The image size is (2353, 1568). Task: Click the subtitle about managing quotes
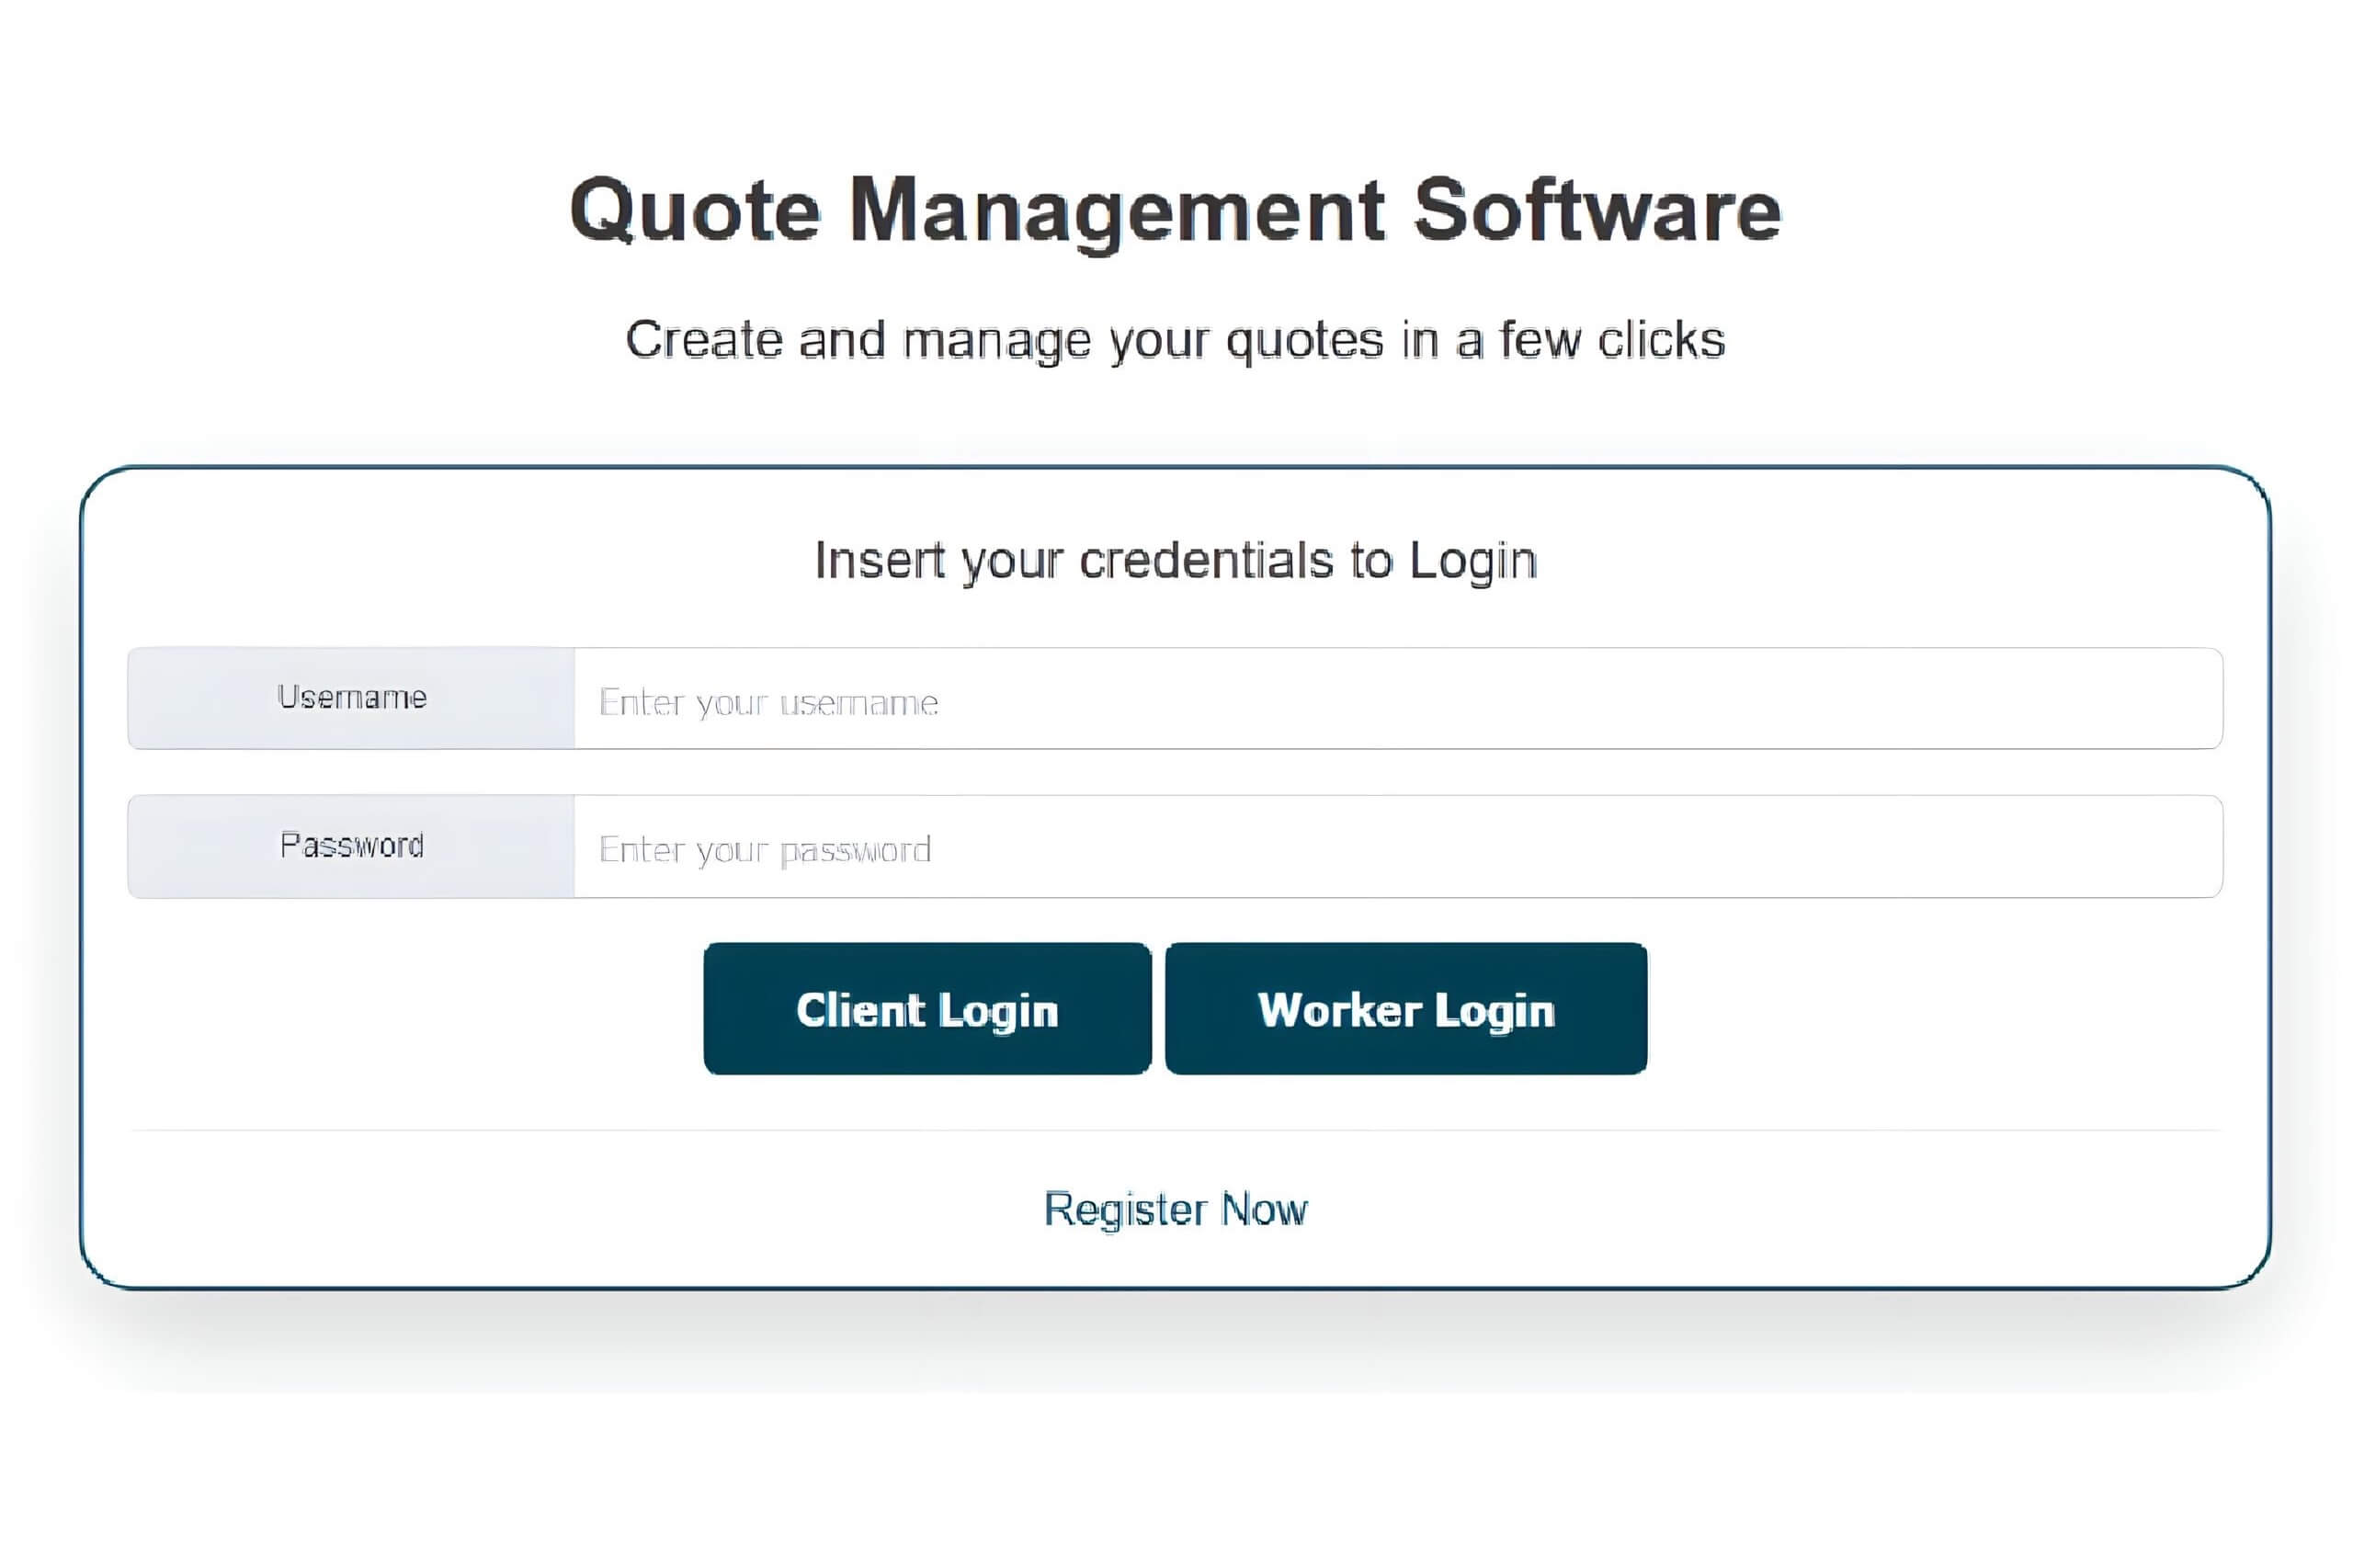[x=1175, y=340]
